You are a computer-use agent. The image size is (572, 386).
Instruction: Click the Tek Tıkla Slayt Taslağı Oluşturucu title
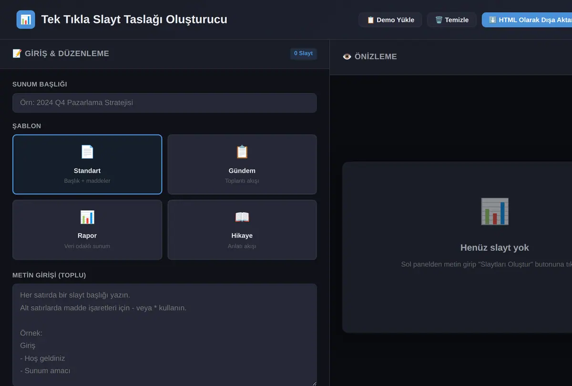[134, 20]
